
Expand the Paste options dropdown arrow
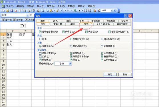[54, 11]
